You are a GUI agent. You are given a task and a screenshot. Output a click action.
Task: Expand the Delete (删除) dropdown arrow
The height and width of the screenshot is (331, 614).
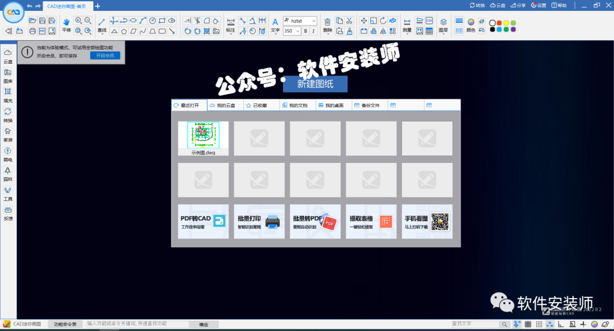click(x=328, y=35)
